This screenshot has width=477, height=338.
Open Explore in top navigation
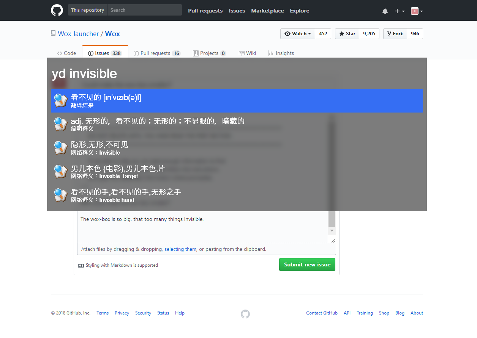(300, 11)
